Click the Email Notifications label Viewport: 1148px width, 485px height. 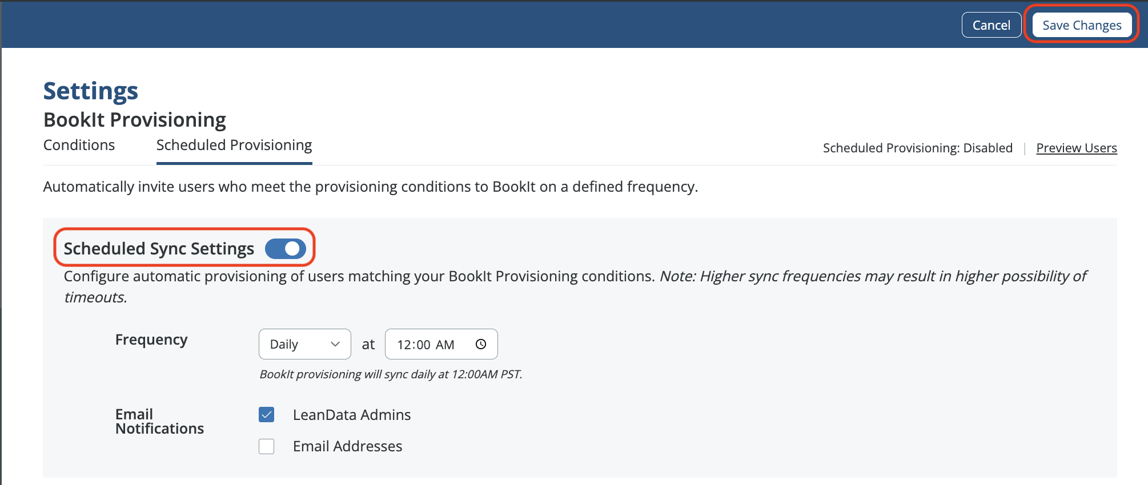(159, 422)
